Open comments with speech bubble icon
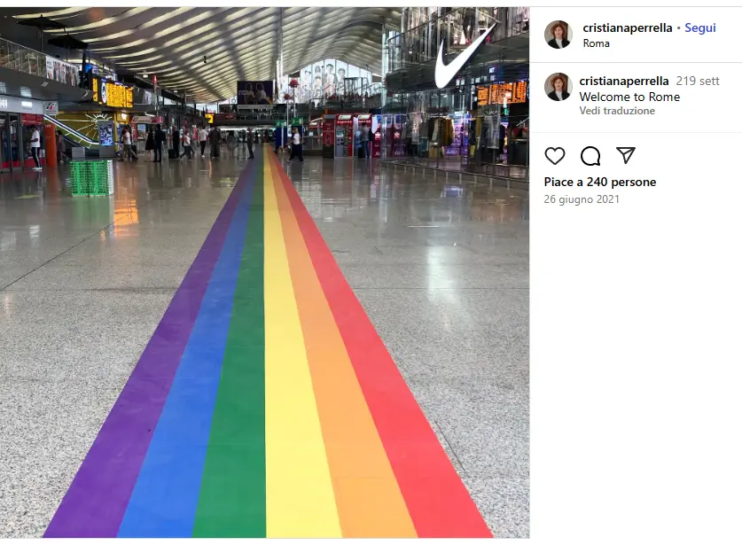Image resolution: width=742 pixels, height=545 pixels. pyautogui.click(x=590, y=156)
